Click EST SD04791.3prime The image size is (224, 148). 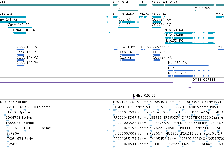tap(19, 118)
